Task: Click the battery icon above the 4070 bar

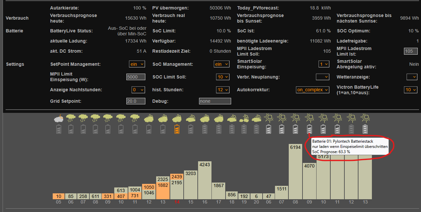Action: tap(309, 129)
